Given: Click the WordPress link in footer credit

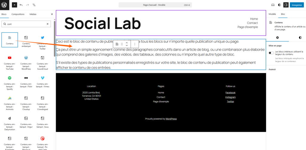Looking at the screenshot, I should coord(171,119).
